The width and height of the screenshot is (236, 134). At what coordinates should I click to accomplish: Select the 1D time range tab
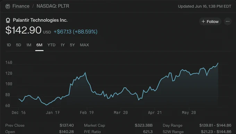(x=9, y=45)
